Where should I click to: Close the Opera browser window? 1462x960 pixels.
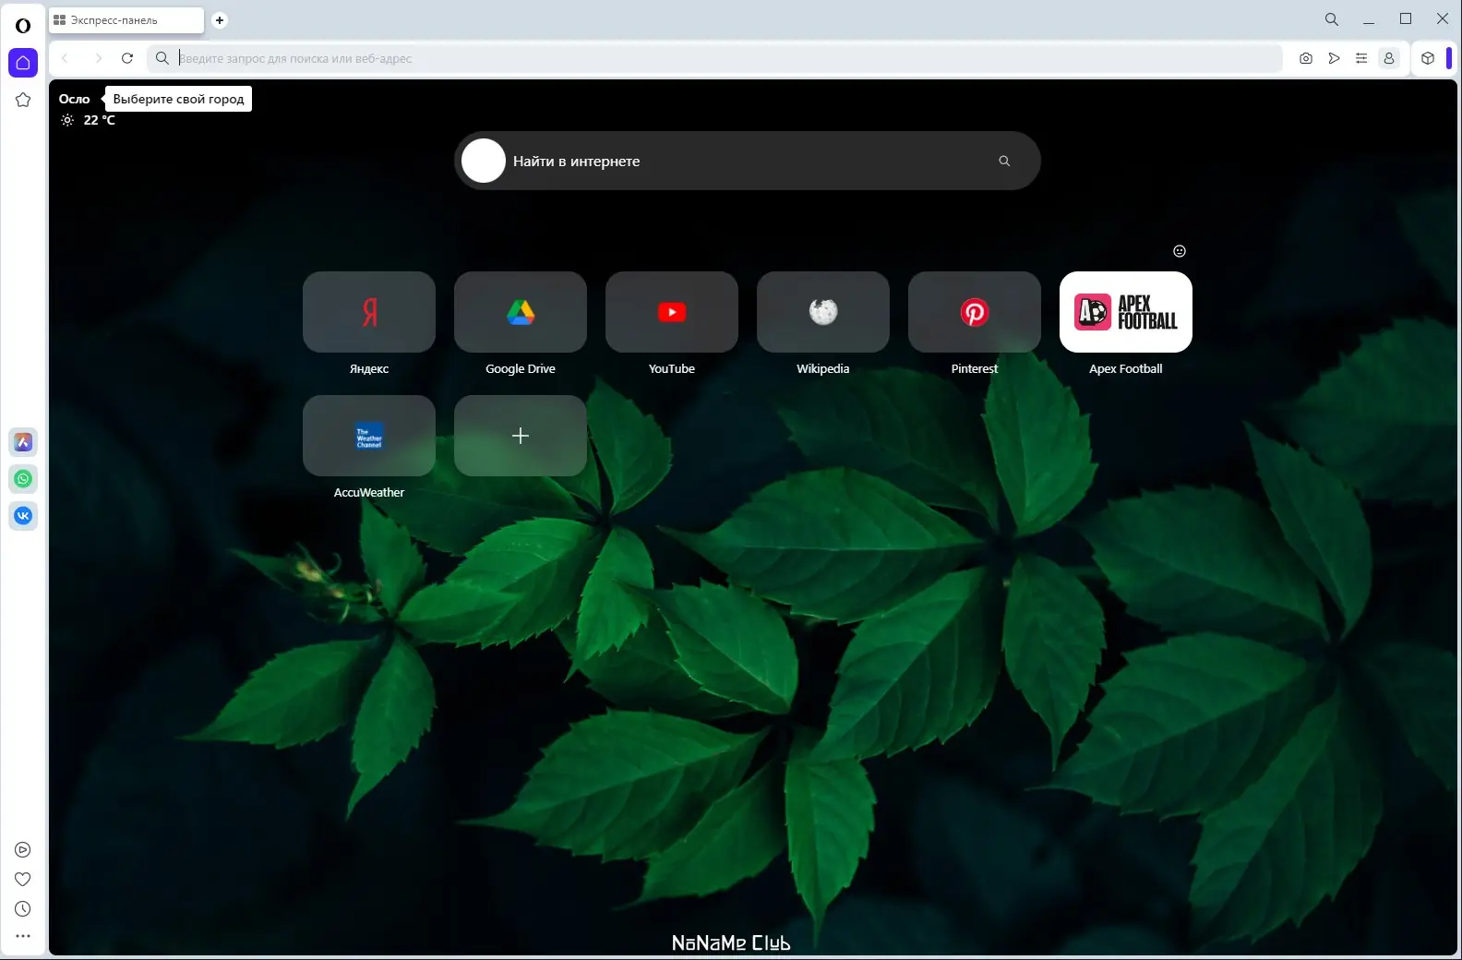(x=1443, y=19)
